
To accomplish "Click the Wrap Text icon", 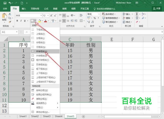I will pyautogui.click(x=81, y=15).
